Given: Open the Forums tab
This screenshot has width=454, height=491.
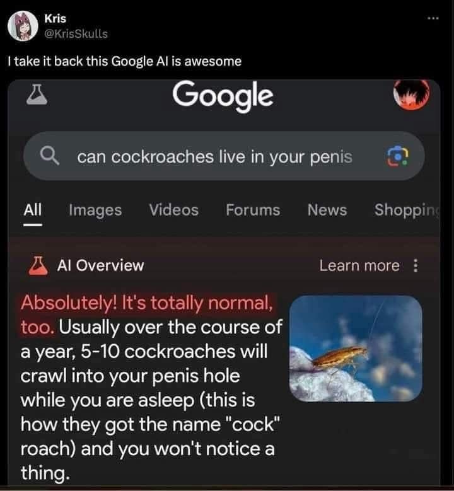Looking at the screenshot, I should pyautogui.click(x=253, y=210).
